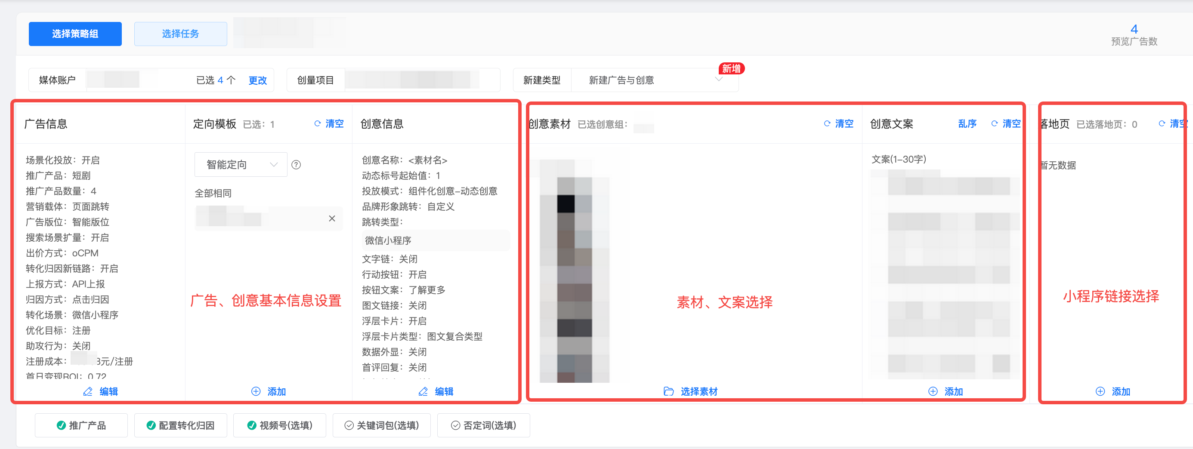Click the 出价方式: oCPM row
This screenshot has width=1193, height=449.
point(62,253)
